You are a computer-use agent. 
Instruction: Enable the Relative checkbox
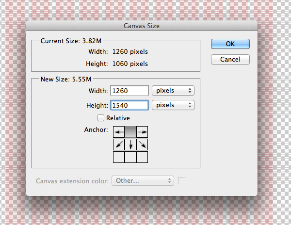pyautogui.click(x=101, y=118)
